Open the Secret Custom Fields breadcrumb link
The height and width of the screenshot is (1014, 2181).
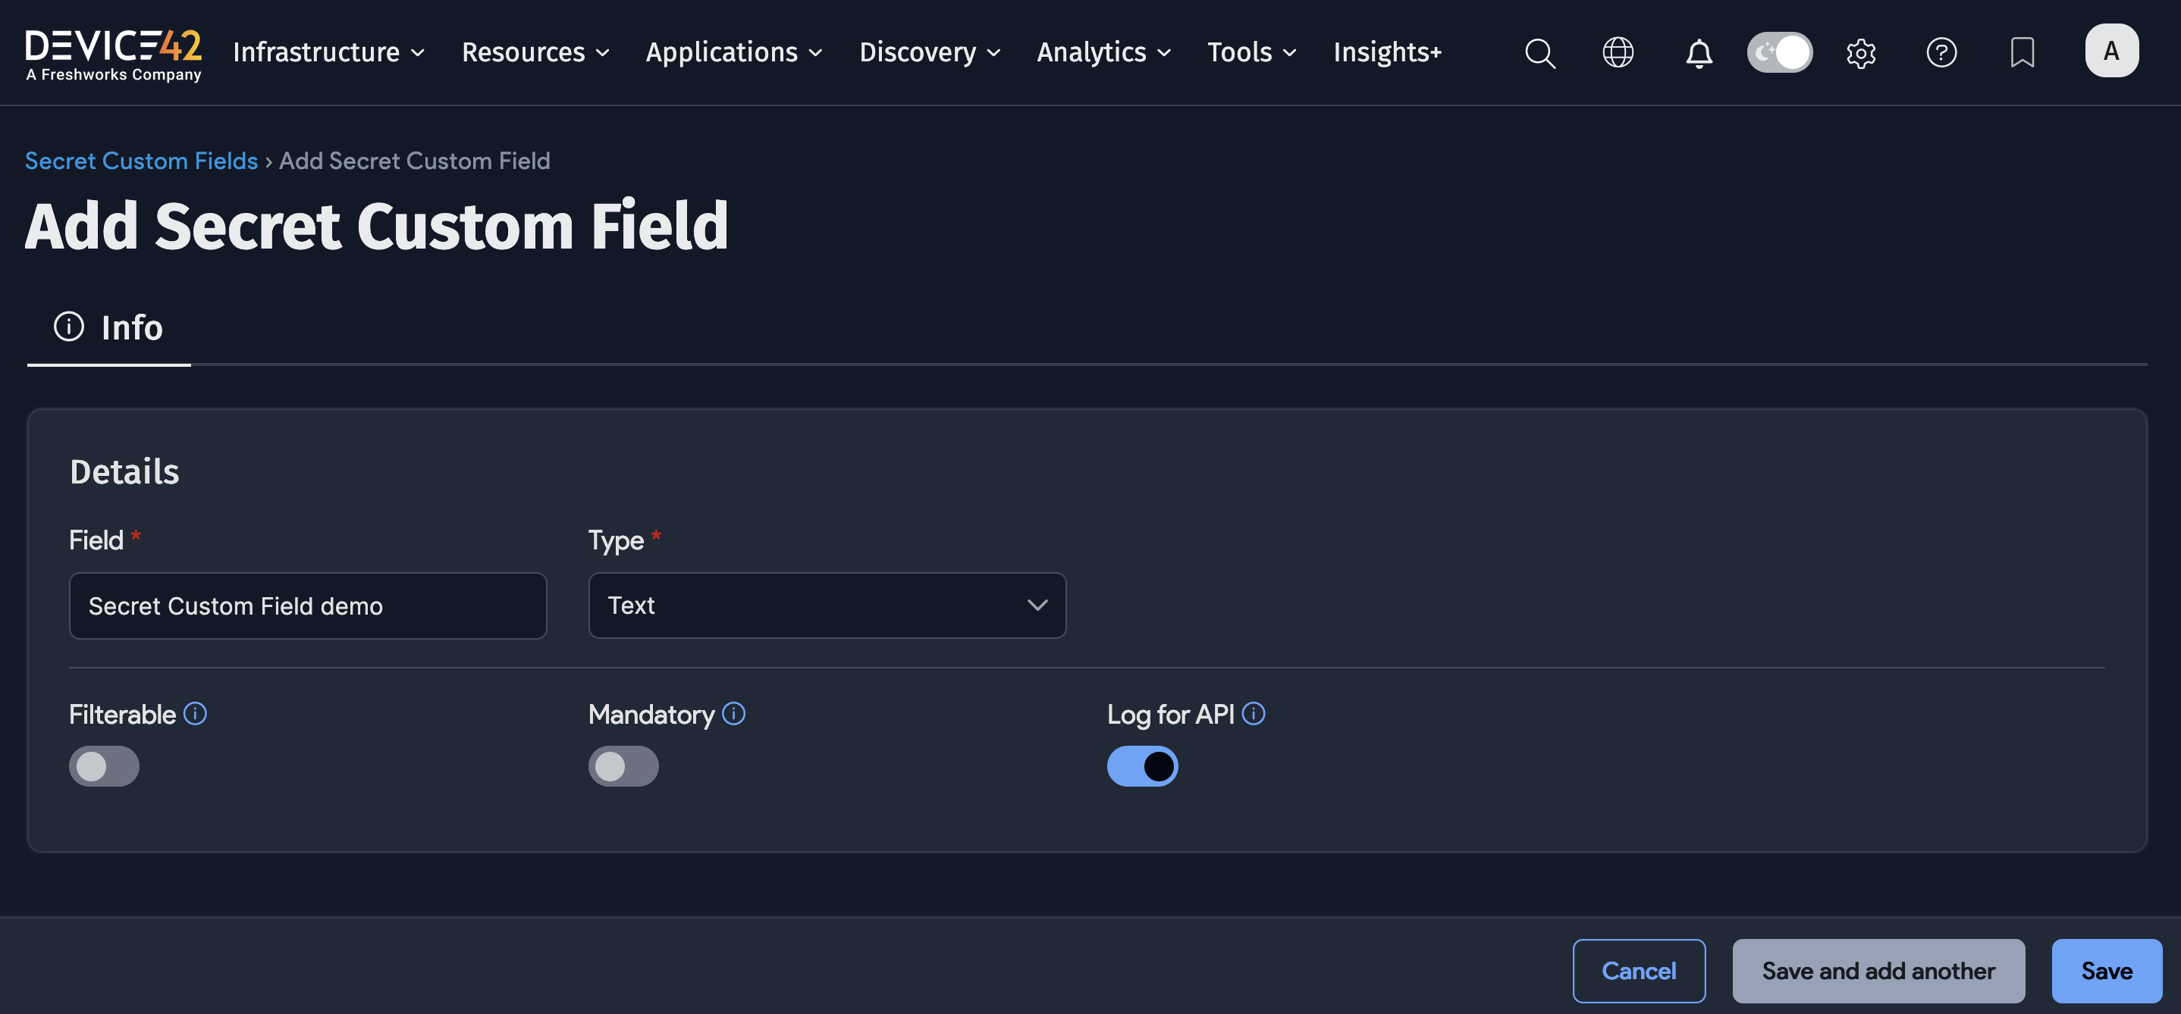(140, 161)
